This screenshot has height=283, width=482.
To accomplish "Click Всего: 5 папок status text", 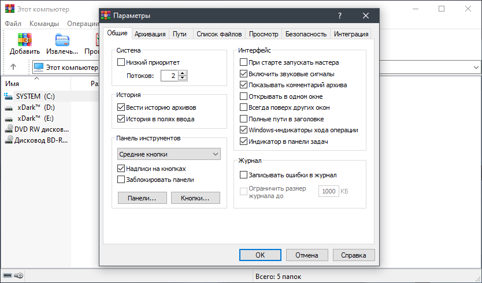I will click(278, 277).
